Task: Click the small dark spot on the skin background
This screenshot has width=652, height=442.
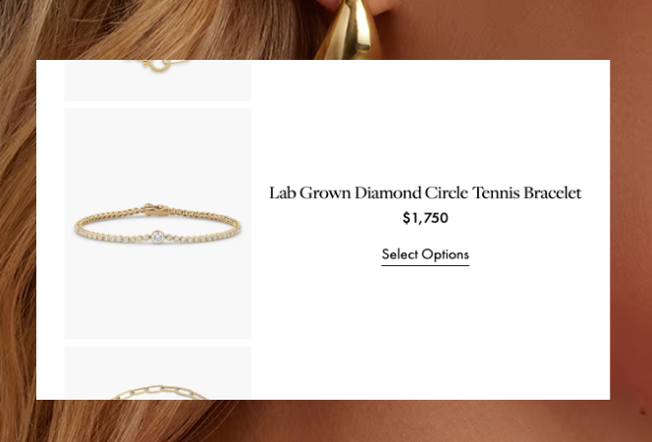Action: [x=643, y=413]
